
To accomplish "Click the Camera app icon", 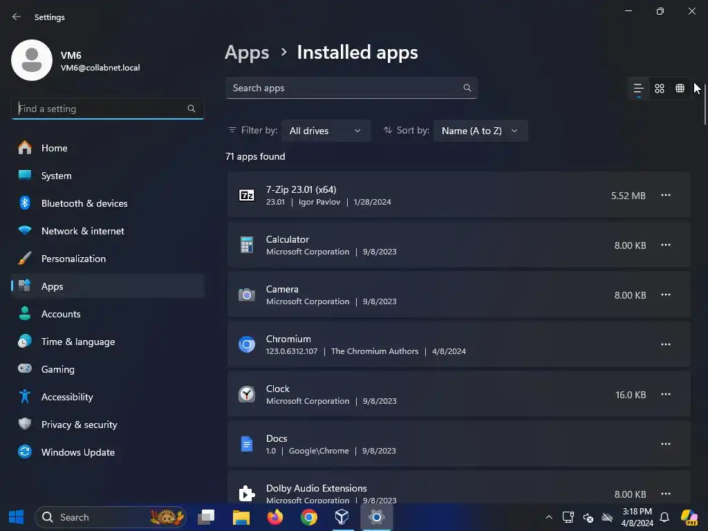I will [x=247, y=295].
